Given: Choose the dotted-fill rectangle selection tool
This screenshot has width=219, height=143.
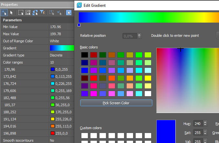Looking at the screenshot, I should [28, 13].
